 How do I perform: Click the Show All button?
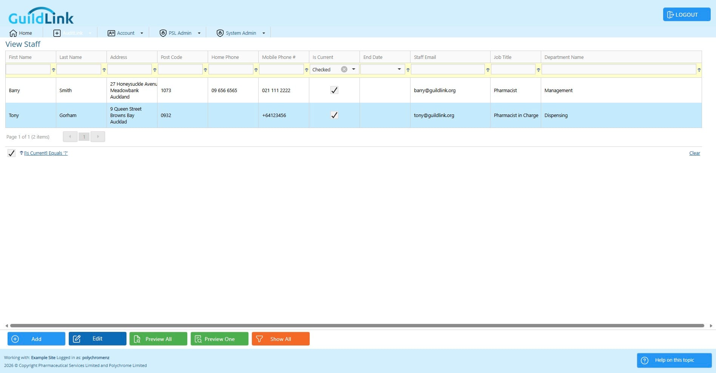[x=281, y=339]
